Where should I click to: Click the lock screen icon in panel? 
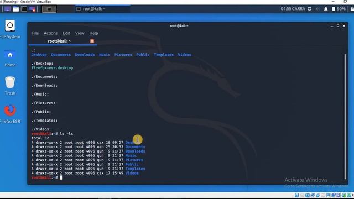pyautogui.click(x=352, y=9)
